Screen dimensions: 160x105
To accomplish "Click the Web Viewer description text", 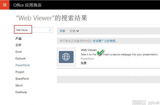I will pos(119,54).
